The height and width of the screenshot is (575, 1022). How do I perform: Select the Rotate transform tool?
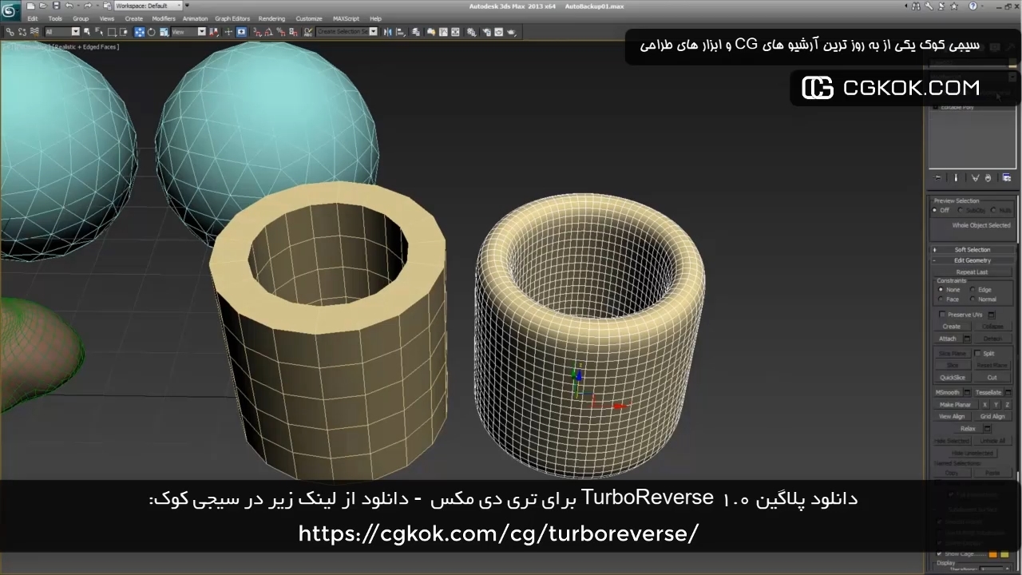click(x=152, y=32)
